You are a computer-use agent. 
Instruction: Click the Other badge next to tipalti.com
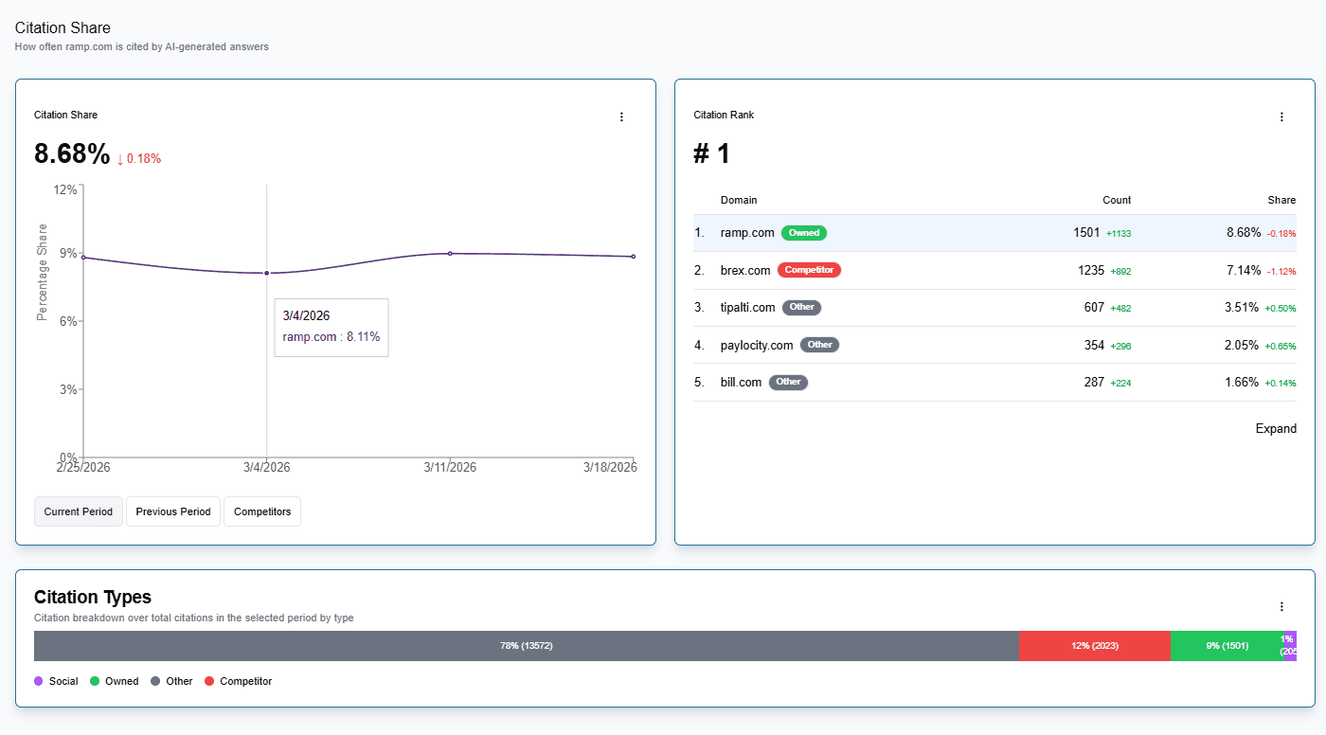click(x=801, y=307)
